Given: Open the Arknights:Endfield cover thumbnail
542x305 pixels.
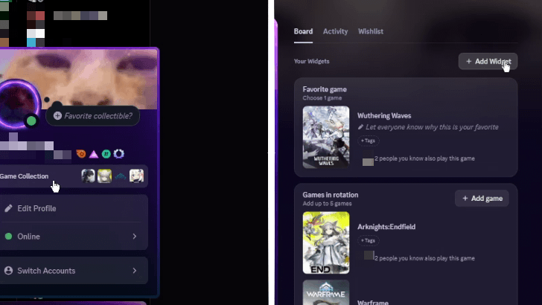Looking at the screenshot, I should tap(326, 243).
